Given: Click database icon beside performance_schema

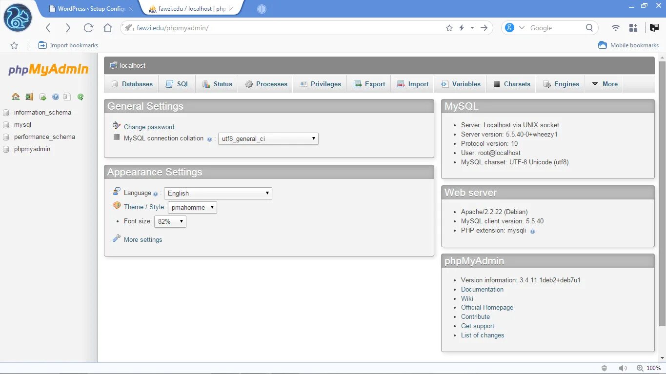Looking at the screenshot, I should pos(6,137).
